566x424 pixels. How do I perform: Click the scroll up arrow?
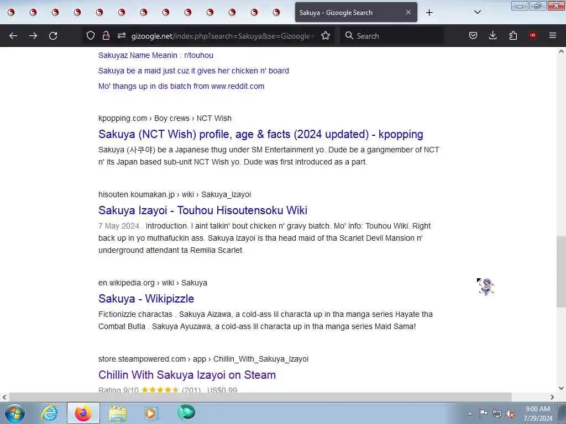coord(561,51)
